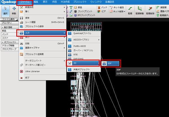Click the 新規作成 menu entry

(x=43, y=7)
